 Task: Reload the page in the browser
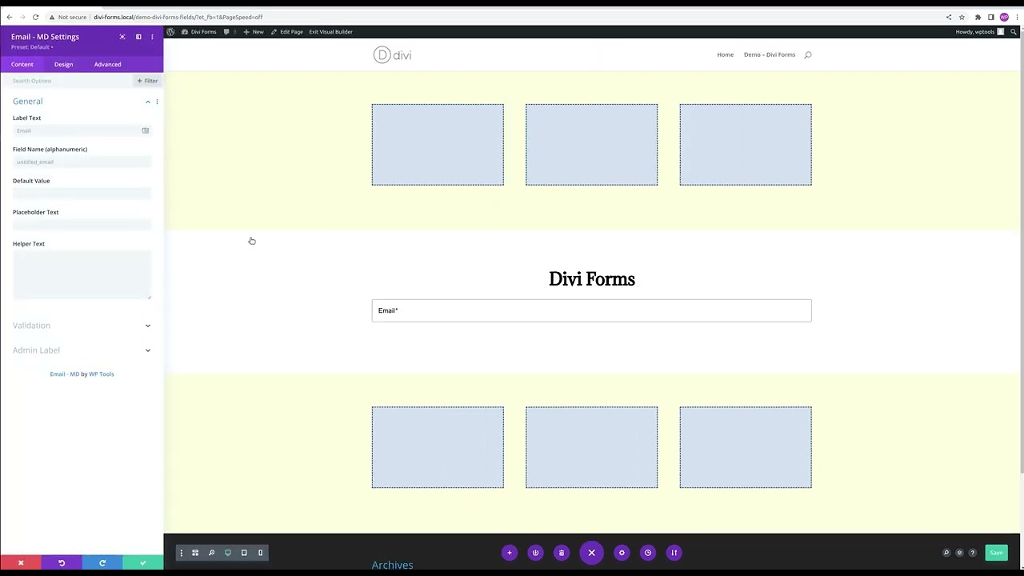pyautogui.click(x=36, y=17)
